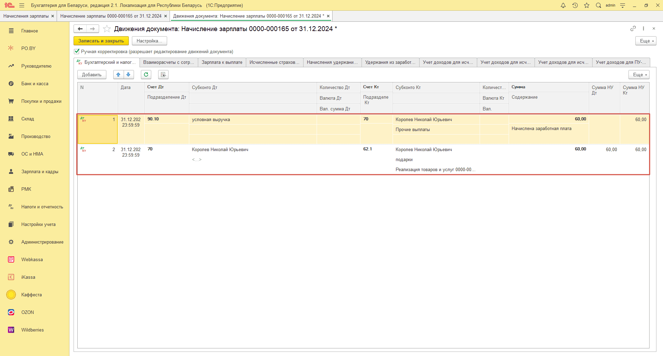Close the Начисления зарплаты tab
663x356 pixels.
52,16
